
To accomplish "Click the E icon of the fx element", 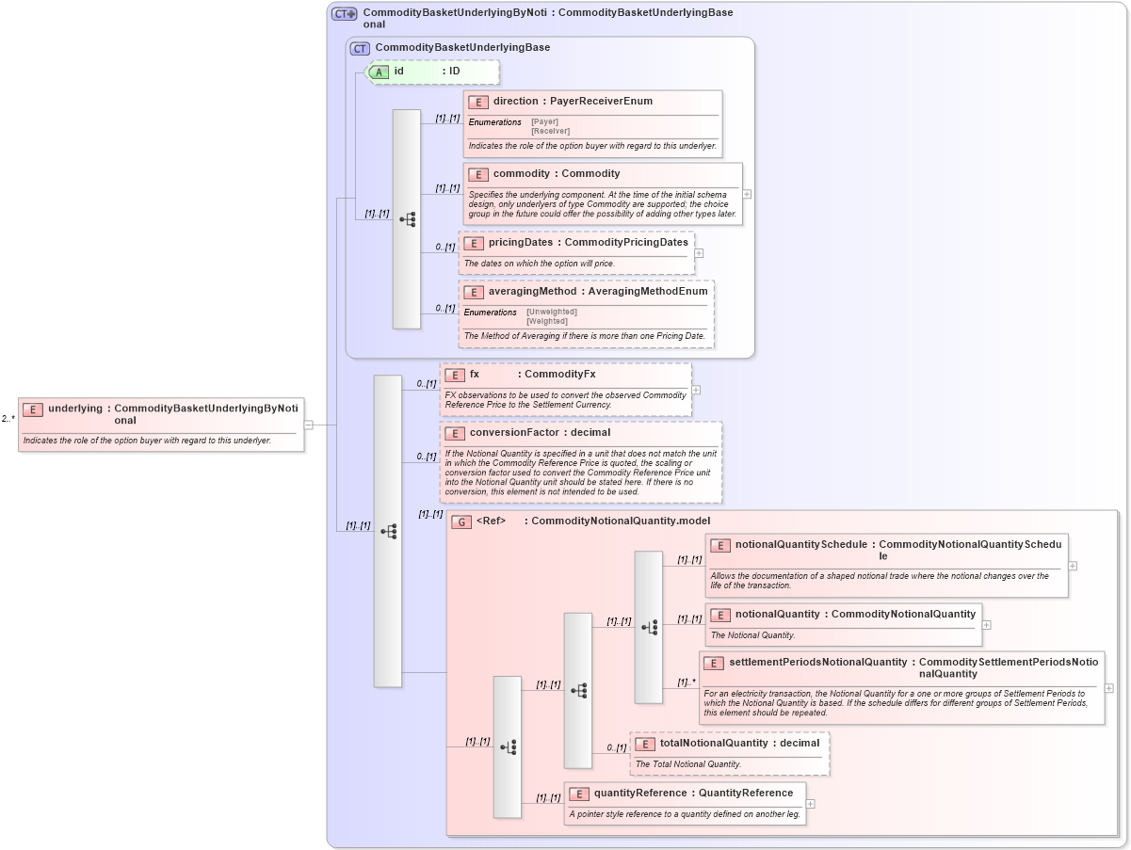I will (x=457, y=374).
